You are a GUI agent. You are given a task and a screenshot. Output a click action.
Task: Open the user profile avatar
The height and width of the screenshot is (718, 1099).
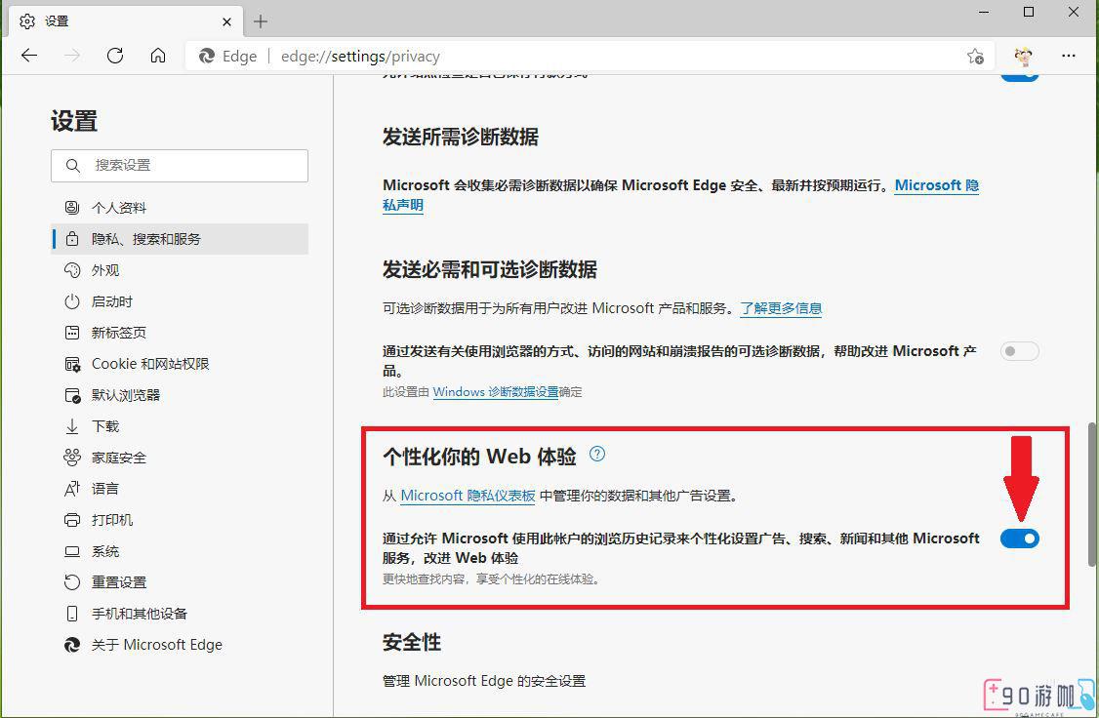pyautogui.click(x=1023, y=56)
